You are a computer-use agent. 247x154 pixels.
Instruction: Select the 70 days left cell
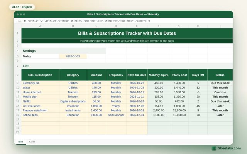click(x=198, y=115)
